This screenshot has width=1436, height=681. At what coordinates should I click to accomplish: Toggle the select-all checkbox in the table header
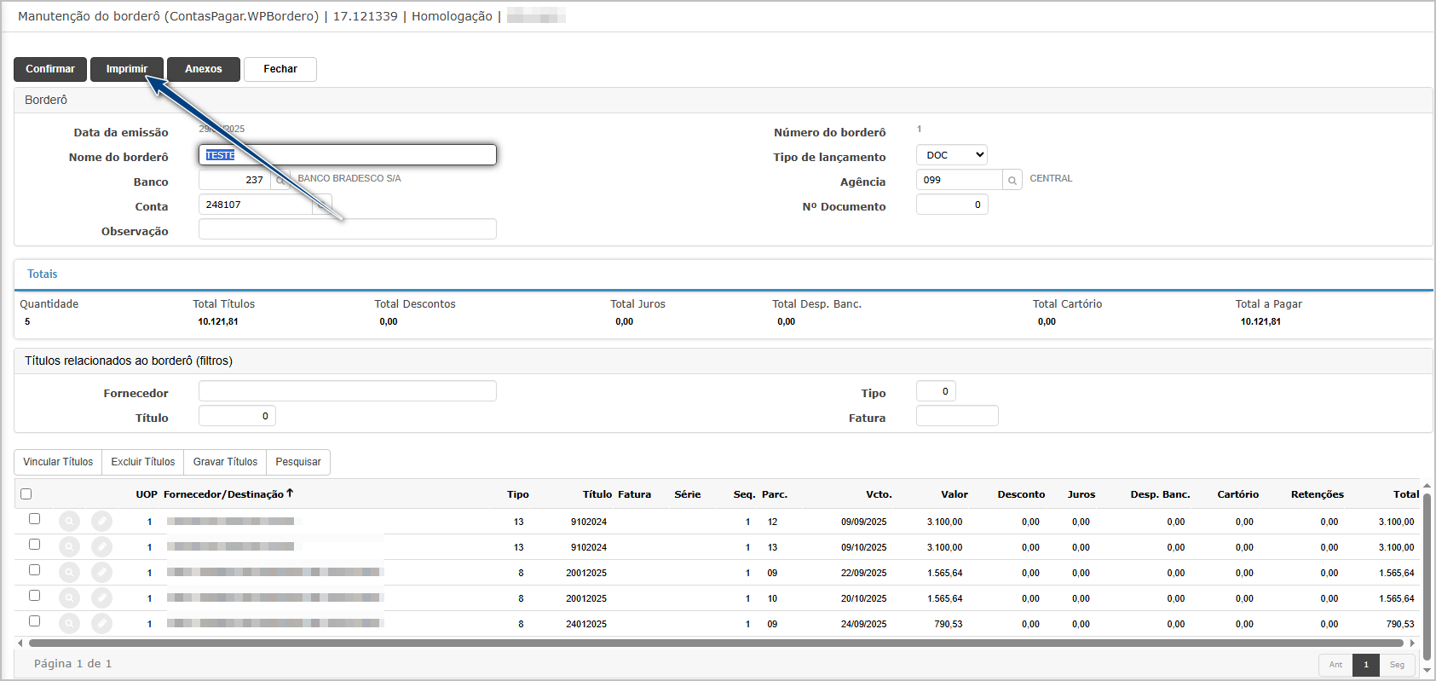[26, 494]
